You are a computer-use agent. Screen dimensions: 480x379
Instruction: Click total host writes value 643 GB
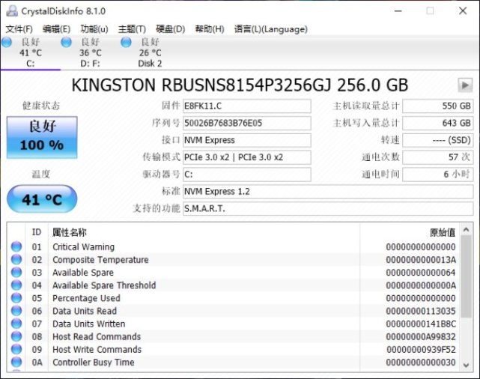point(438,123)
